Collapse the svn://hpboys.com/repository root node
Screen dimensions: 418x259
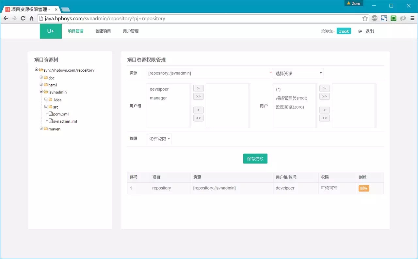point(37,69)
